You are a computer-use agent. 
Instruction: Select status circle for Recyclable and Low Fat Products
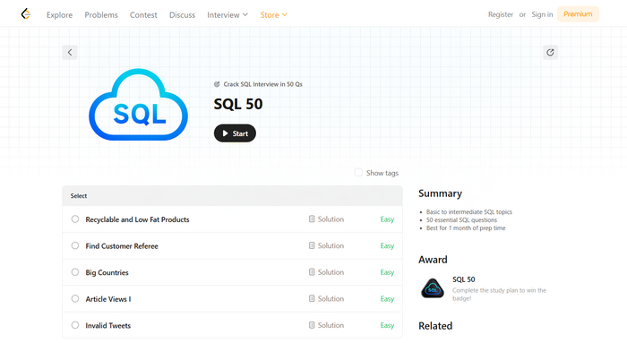[75, 219]
